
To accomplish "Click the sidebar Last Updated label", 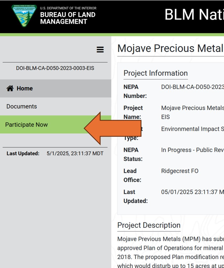I will tap(23, 154).
